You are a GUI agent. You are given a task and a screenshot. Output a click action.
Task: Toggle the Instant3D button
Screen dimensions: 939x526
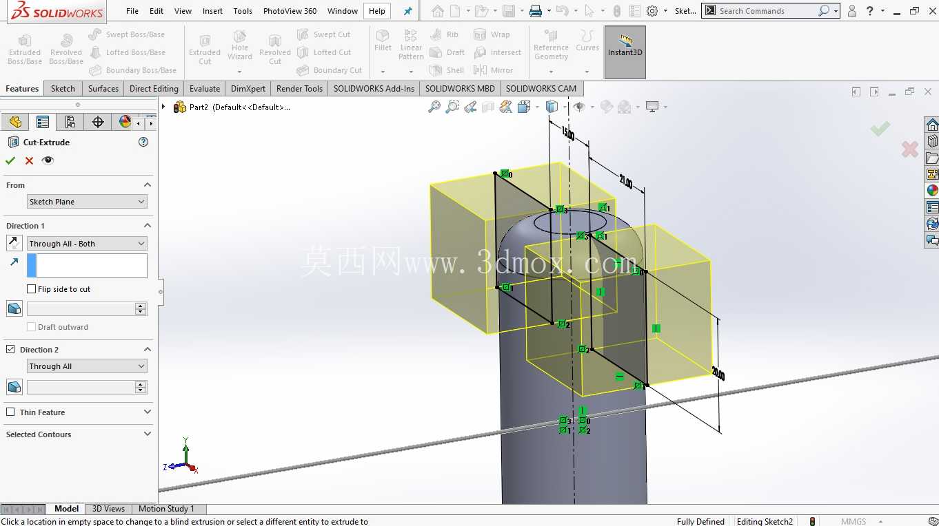625,52
